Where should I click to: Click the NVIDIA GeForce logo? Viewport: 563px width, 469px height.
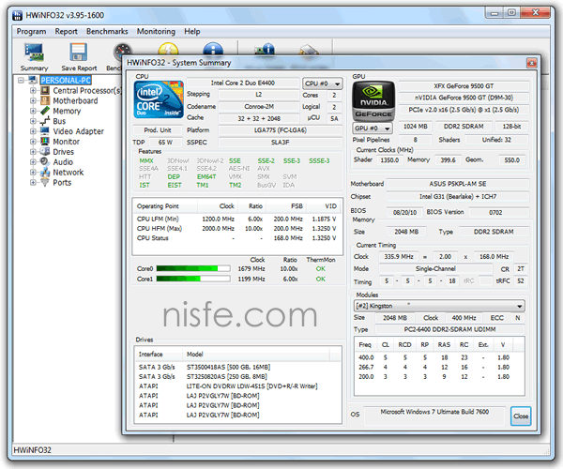[373, 100]
